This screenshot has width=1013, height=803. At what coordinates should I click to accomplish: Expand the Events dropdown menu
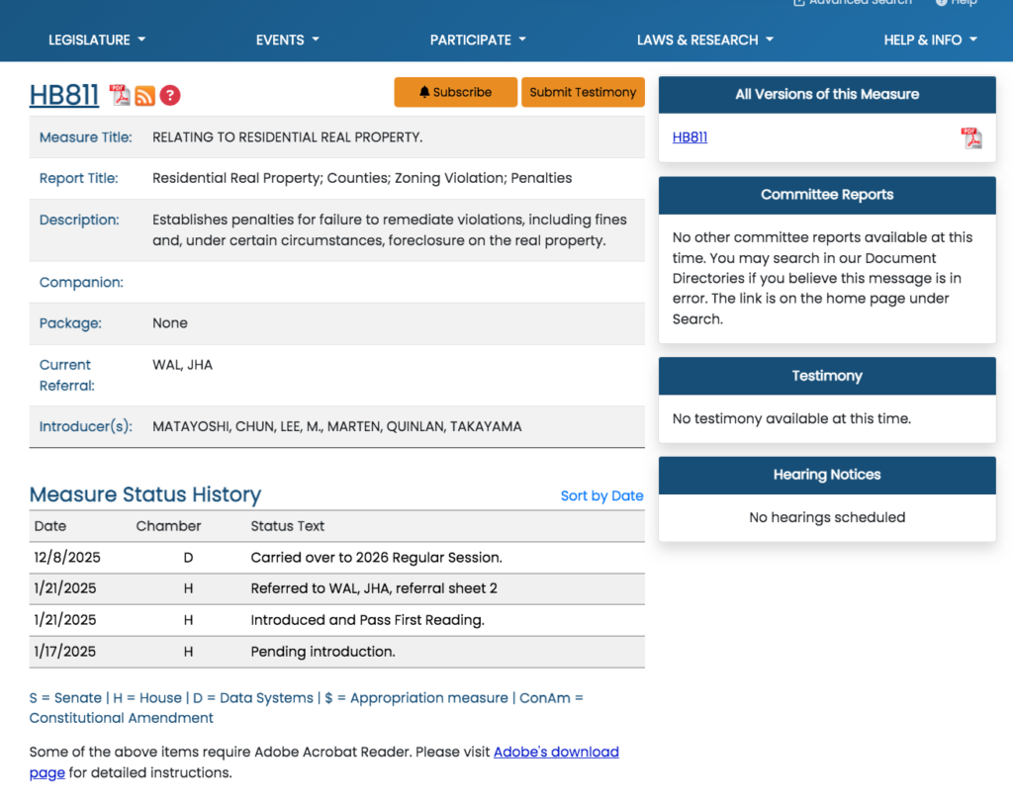[x=288, y=40]
